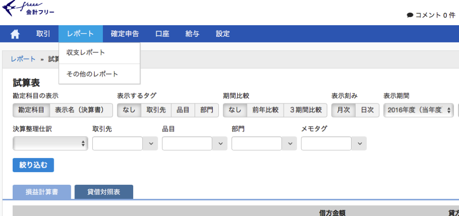Switch 表示刻み to 月次
Image resolution: width=459 pixels, height=216 pixels.
point(343,110)
